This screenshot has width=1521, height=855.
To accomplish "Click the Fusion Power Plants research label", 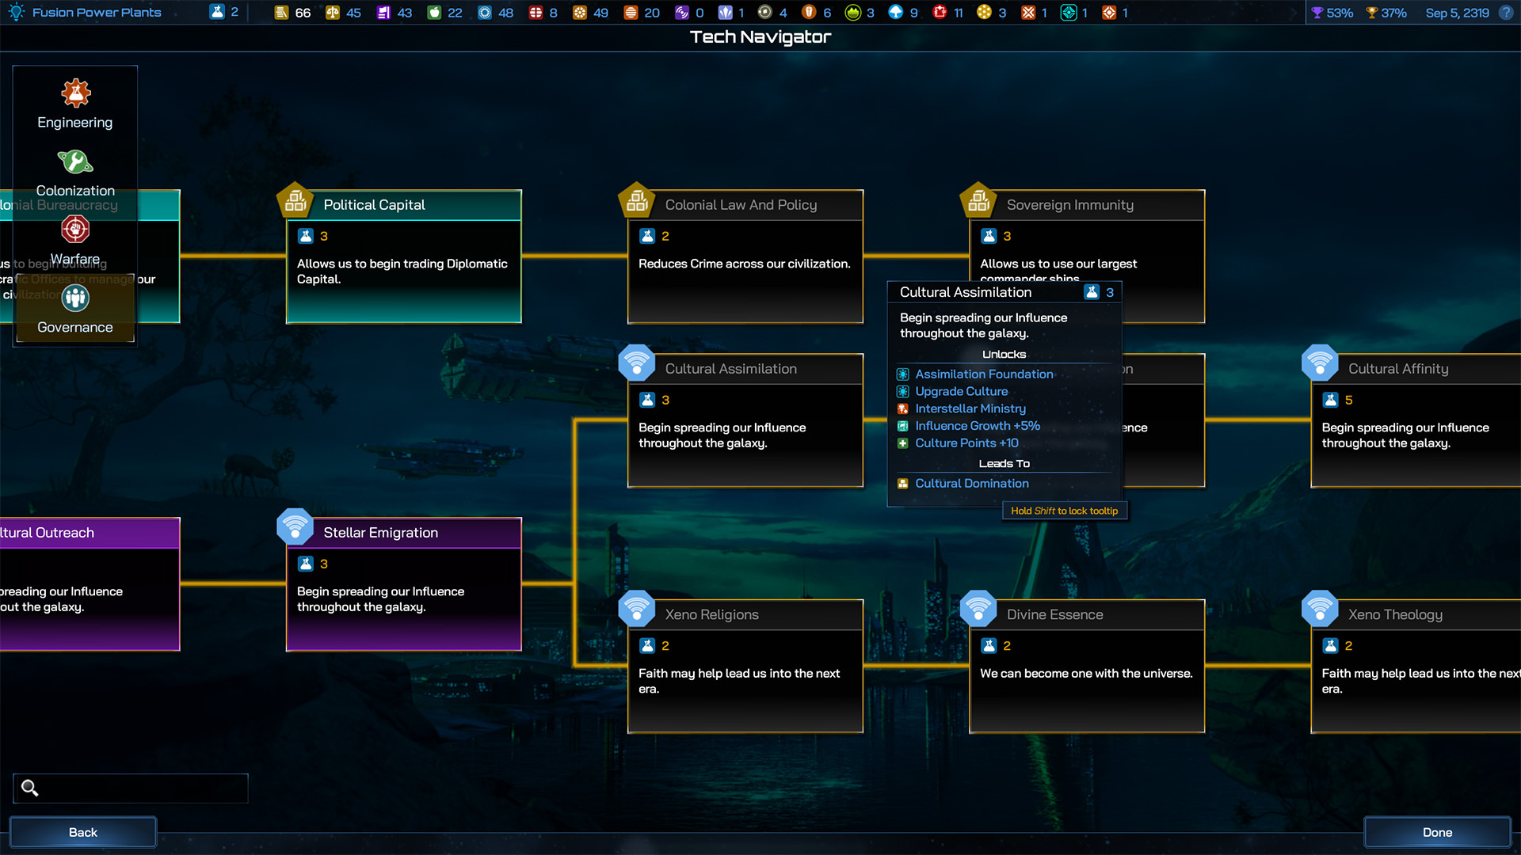I will pyautogui.click(x=96, y=13).
